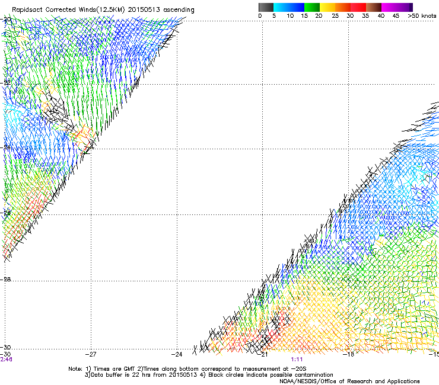Image resolution: width=439 pixels, height=385 pixels.
Task: Click 'Black circles indicate possible contamination' note
Action: click(271, 375)
